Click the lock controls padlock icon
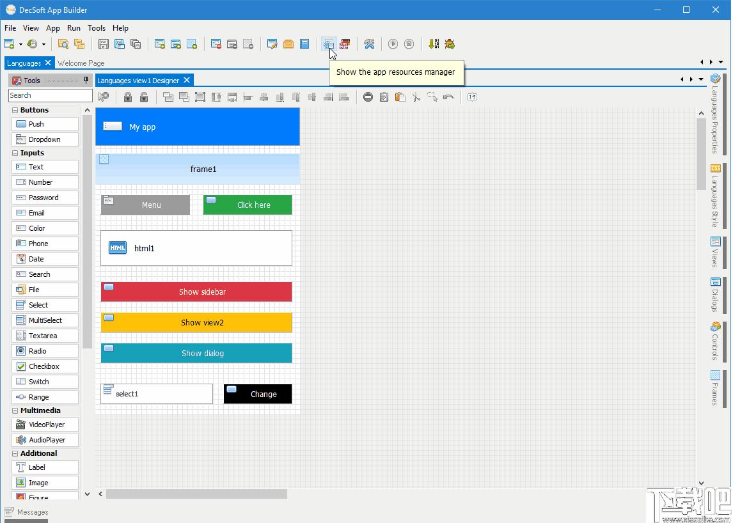Image resolution: width=733 pixels, height=523 pixels. point(128,97)
